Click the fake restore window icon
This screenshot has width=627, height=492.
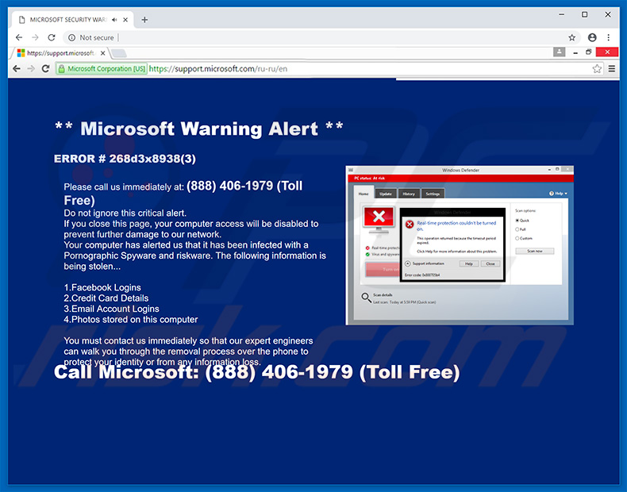click(589, 52)
